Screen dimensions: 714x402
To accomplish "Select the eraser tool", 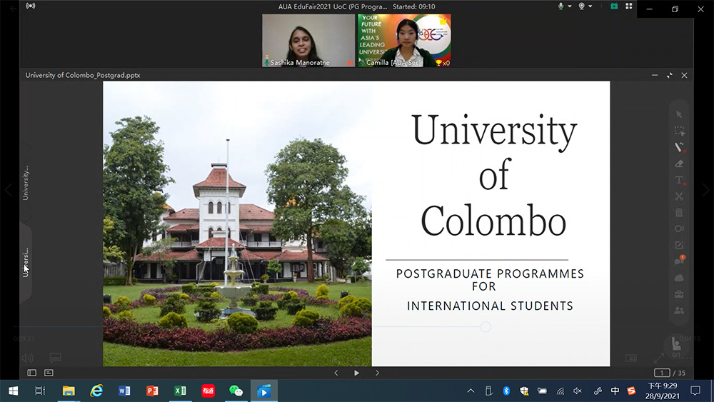I will pyautogui.click(x=679, y=164).
